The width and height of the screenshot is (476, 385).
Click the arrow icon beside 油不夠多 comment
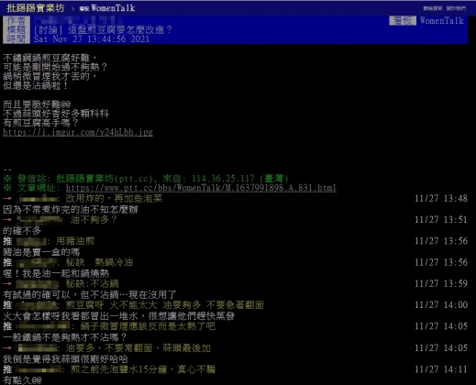tap(7, 219)
